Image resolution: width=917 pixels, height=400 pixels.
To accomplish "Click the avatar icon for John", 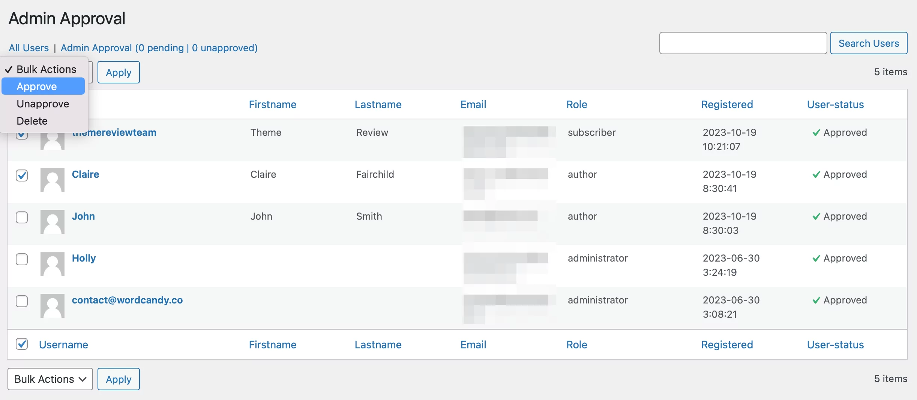I will [53, 222].
